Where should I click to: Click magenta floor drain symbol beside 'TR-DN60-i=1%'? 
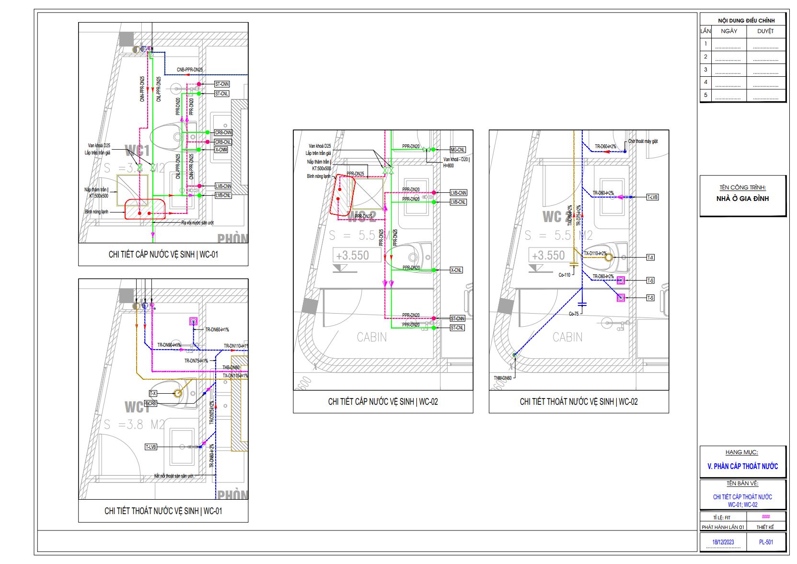pos(194,321)
